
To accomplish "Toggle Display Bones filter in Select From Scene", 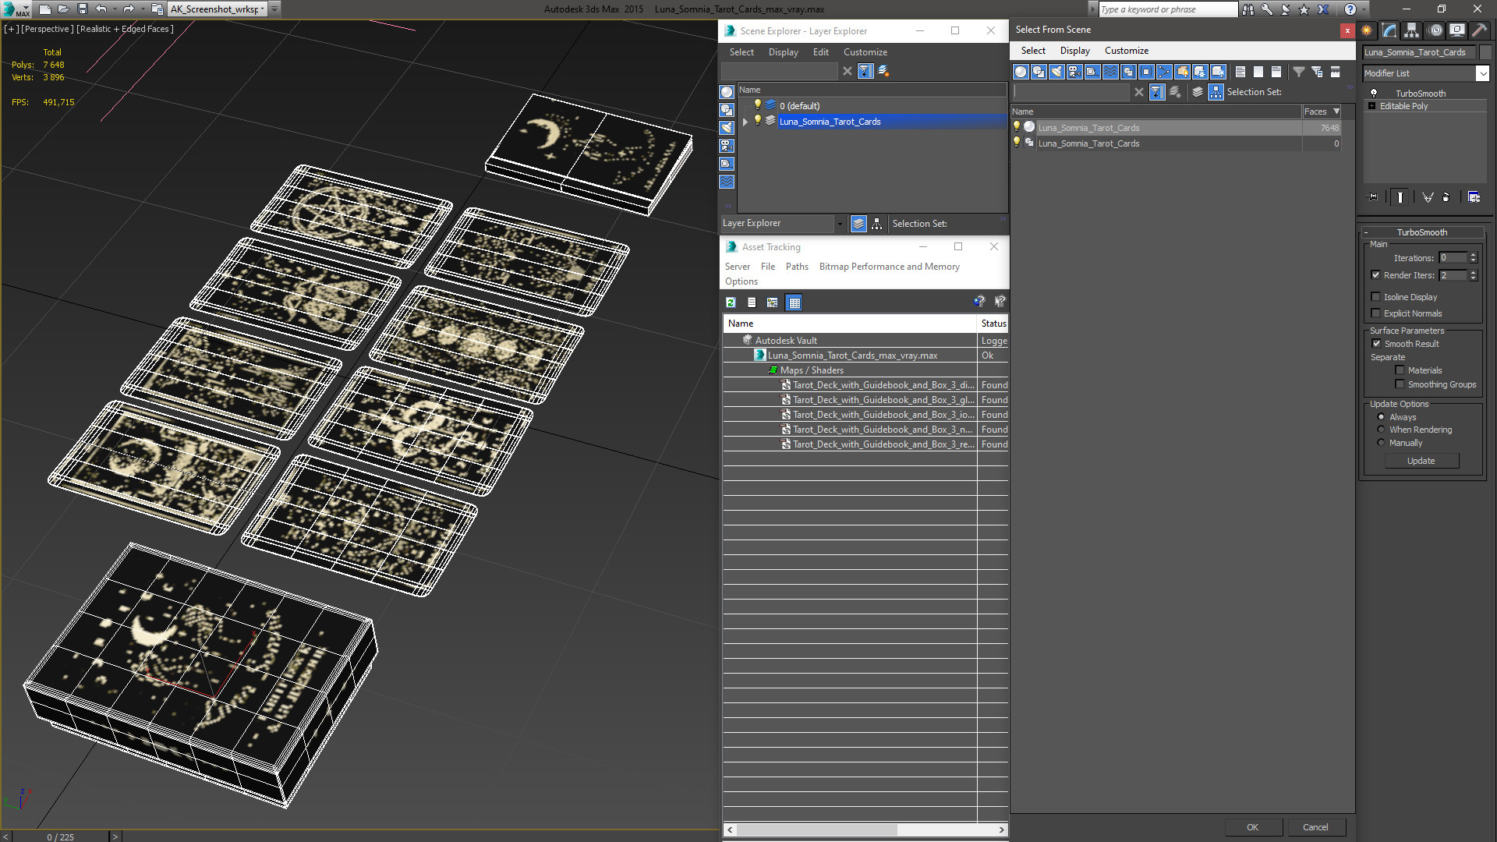I will coord(1164,72).
